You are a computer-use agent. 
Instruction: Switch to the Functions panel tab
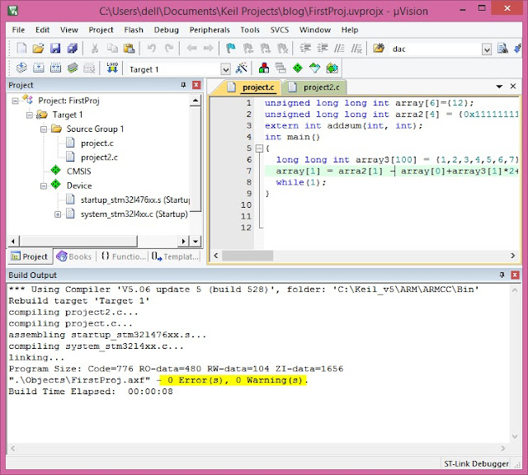coord(123,256)
